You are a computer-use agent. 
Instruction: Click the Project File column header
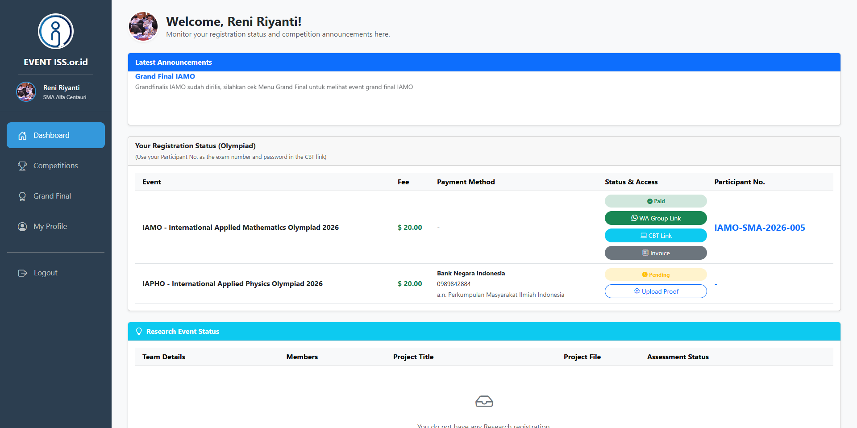tap(582, 357)
